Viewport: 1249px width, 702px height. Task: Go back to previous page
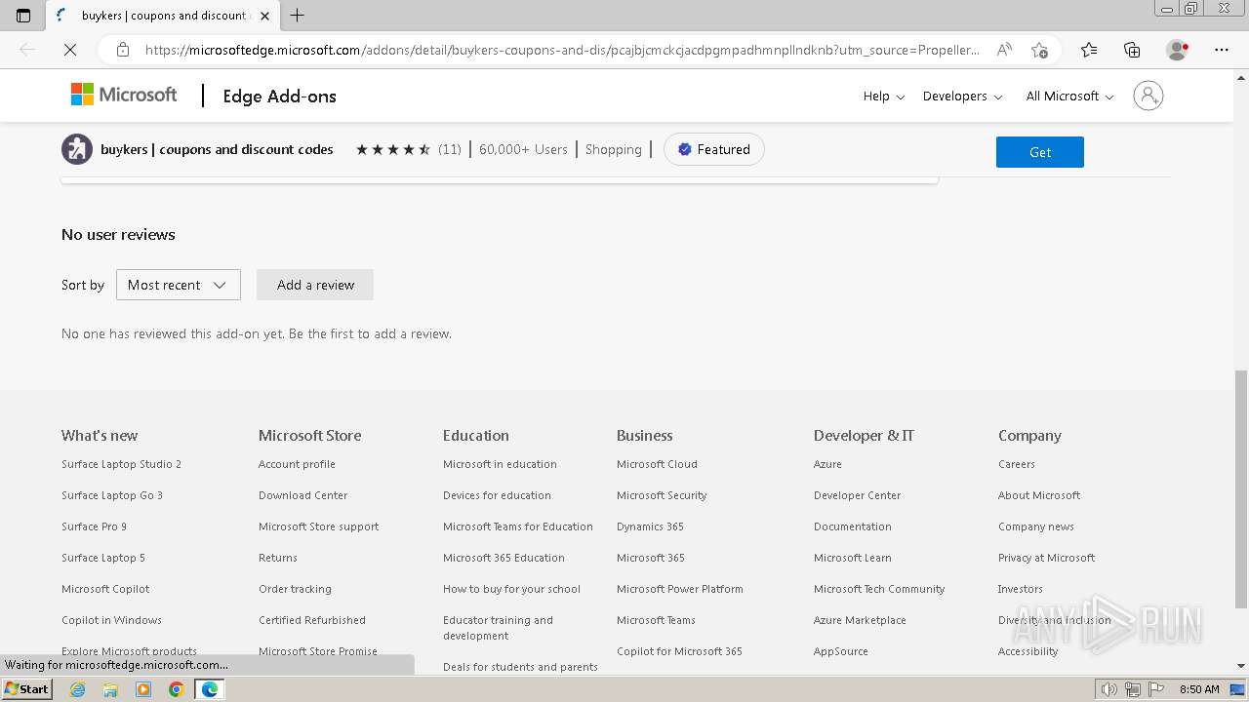[27, 50]
